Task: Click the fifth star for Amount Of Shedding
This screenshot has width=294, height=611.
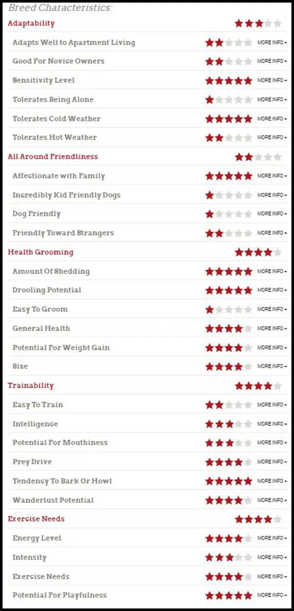Action: (248, 271)
